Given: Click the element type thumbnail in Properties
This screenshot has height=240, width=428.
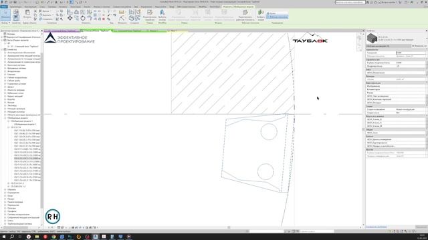Looking at the screenshot, I should coord(372,38).
